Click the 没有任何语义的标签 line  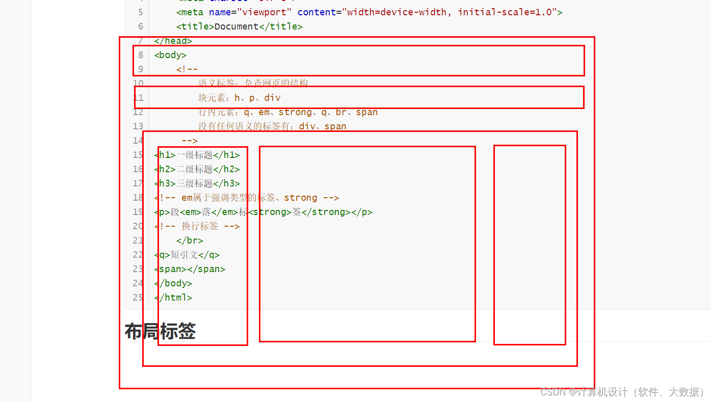(x=272, y=126)
